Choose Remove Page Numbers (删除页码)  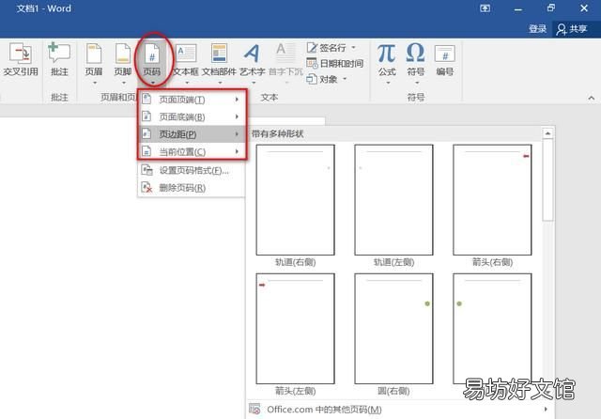(192, 188)
